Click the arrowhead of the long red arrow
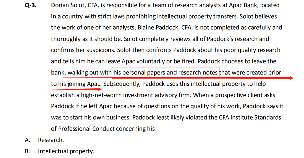Image resolution: width=304 pixels, height=158 pixels. pyautogui.click(x=291, y=78)
